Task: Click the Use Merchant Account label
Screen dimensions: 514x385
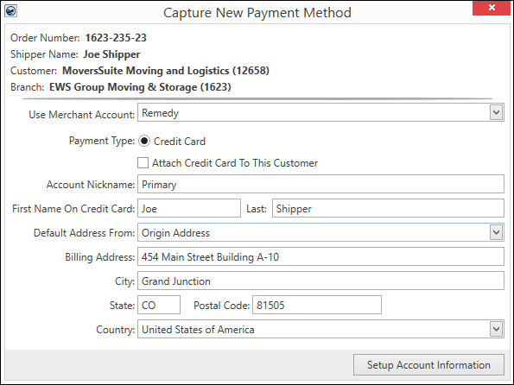Action: pyautogui.click(x=82, y=114)
